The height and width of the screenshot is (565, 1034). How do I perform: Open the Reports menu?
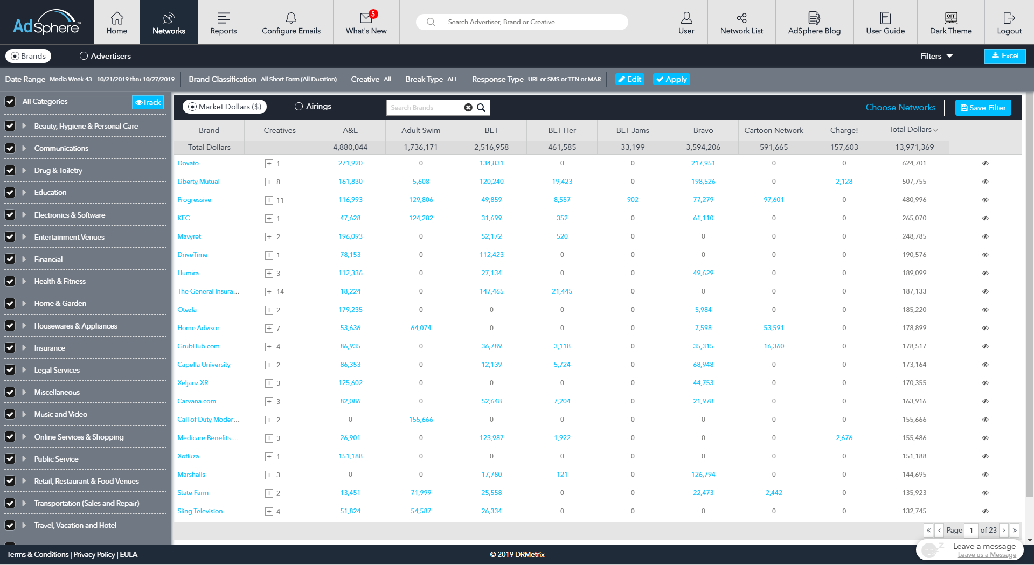(x=223, y=22)
